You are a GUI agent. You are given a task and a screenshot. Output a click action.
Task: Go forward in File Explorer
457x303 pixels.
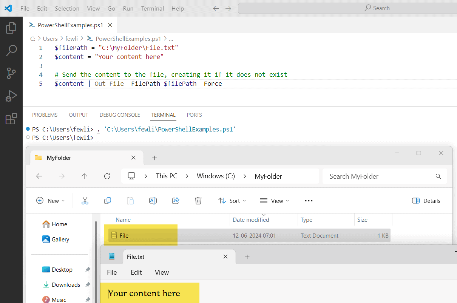tap(62, 176)
